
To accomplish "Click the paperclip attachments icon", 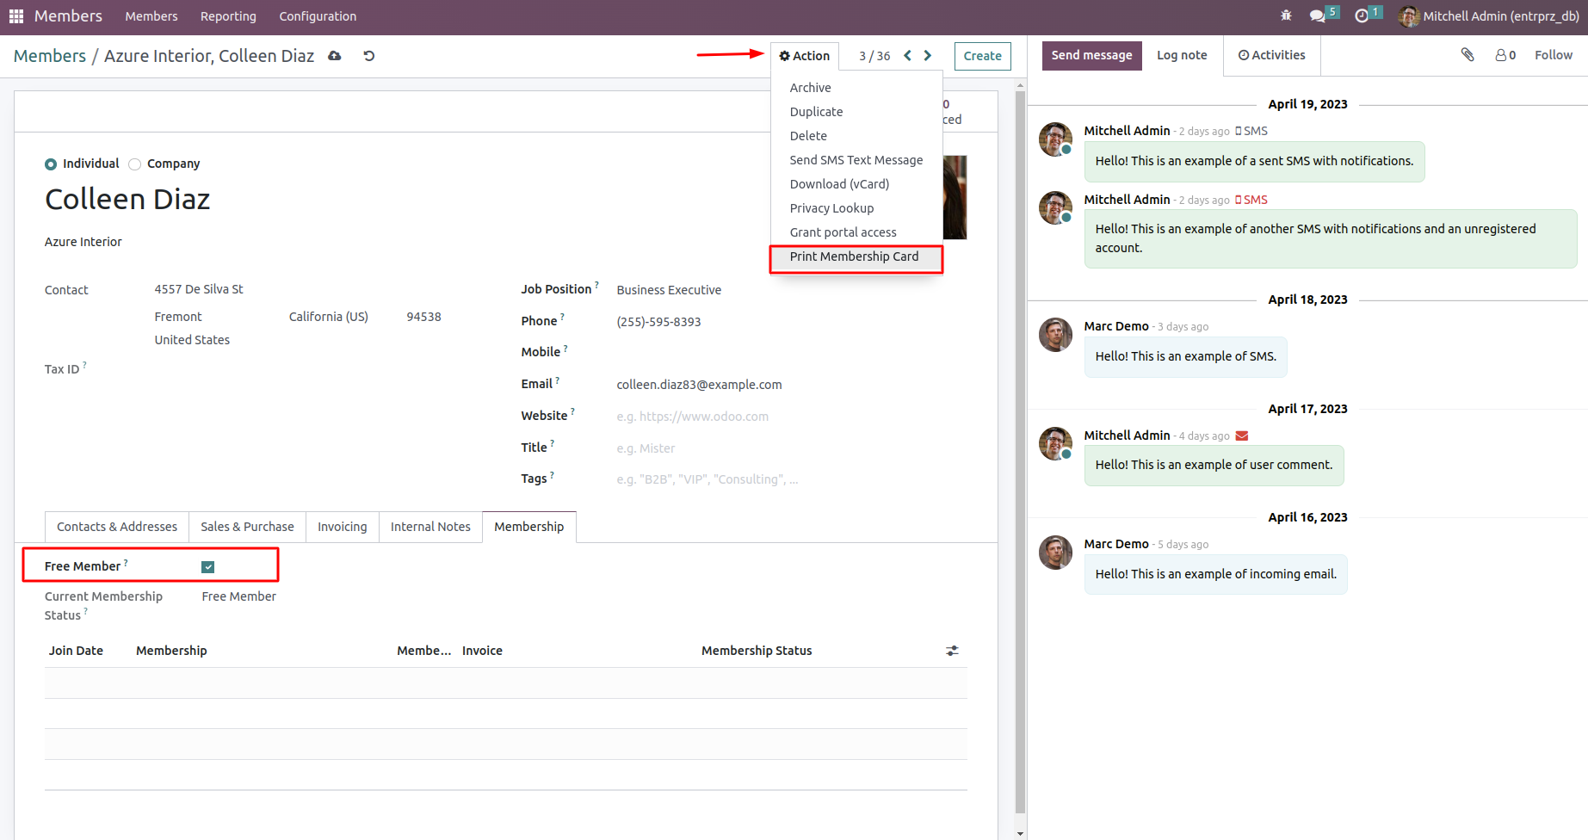I will 1468,55.
